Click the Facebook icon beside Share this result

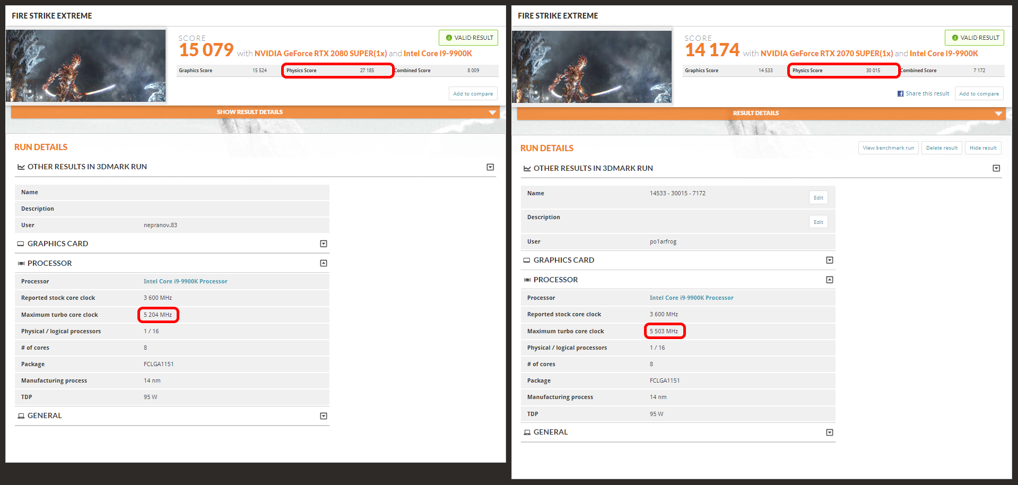tap(900, 94)
